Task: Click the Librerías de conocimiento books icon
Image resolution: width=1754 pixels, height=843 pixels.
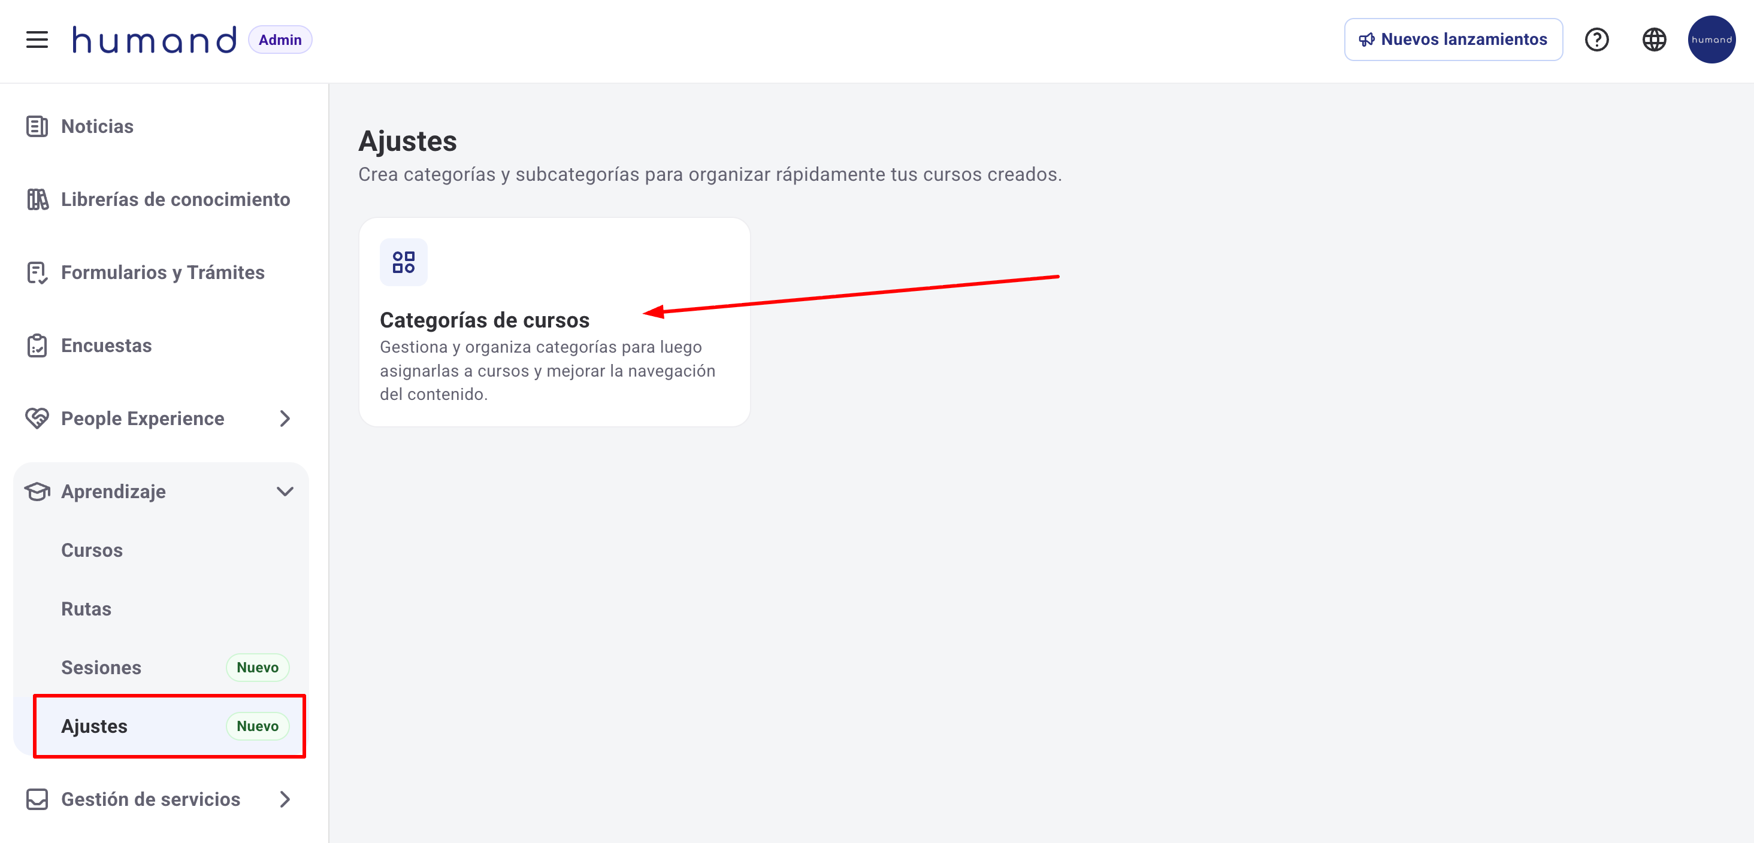Action: pyautogui.click(x=37, y=199)
